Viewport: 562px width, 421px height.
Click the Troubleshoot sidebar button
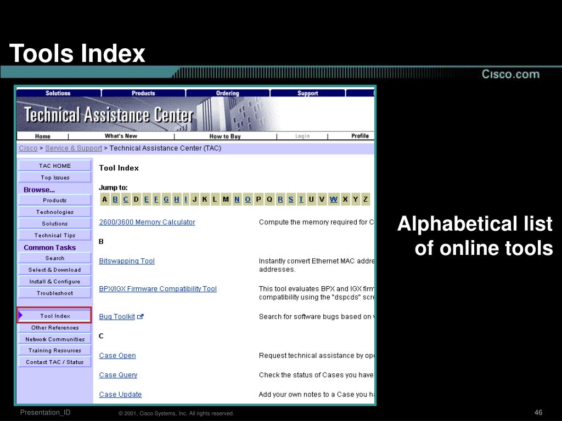(55, 293)
